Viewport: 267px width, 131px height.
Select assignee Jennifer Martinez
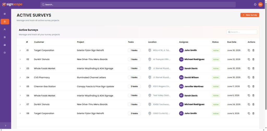coord(194,87)
